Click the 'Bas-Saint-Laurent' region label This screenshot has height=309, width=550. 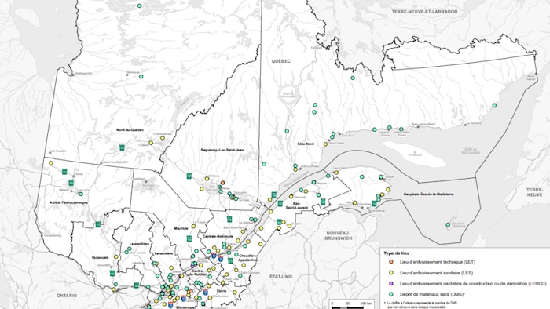[296, 205]
